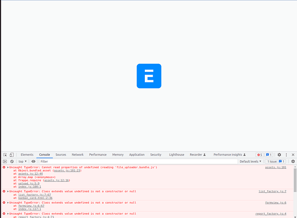Click the console scrollbar up arrow

tap(295, 167)
